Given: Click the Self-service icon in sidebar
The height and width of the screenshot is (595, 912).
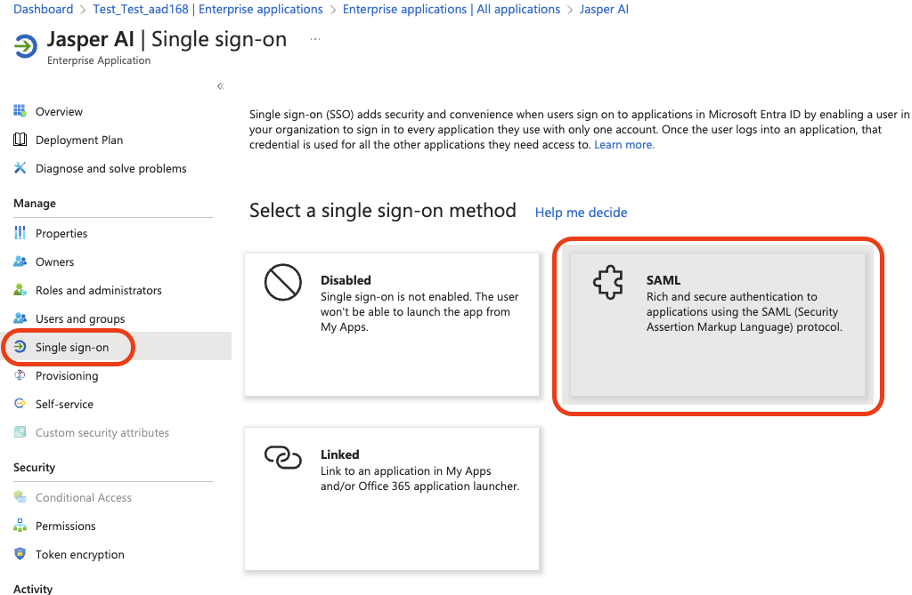Looking at the screenshot, I should [x=20, y=404].
